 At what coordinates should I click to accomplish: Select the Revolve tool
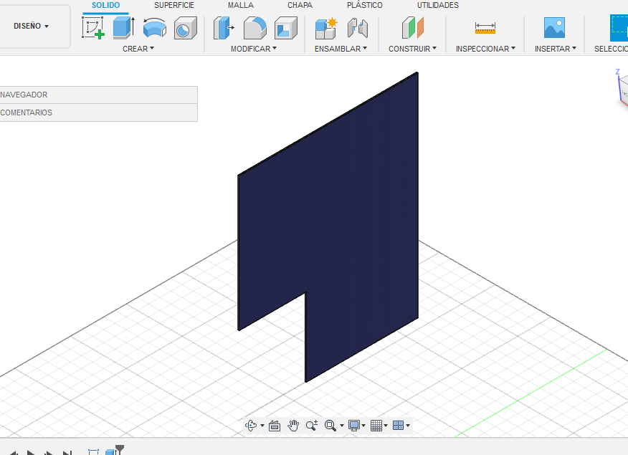pos(155,28)
